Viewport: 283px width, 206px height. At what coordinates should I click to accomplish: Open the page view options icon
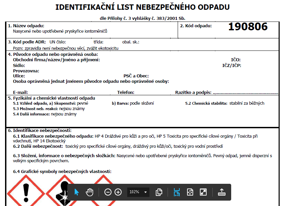pos(159,192)
